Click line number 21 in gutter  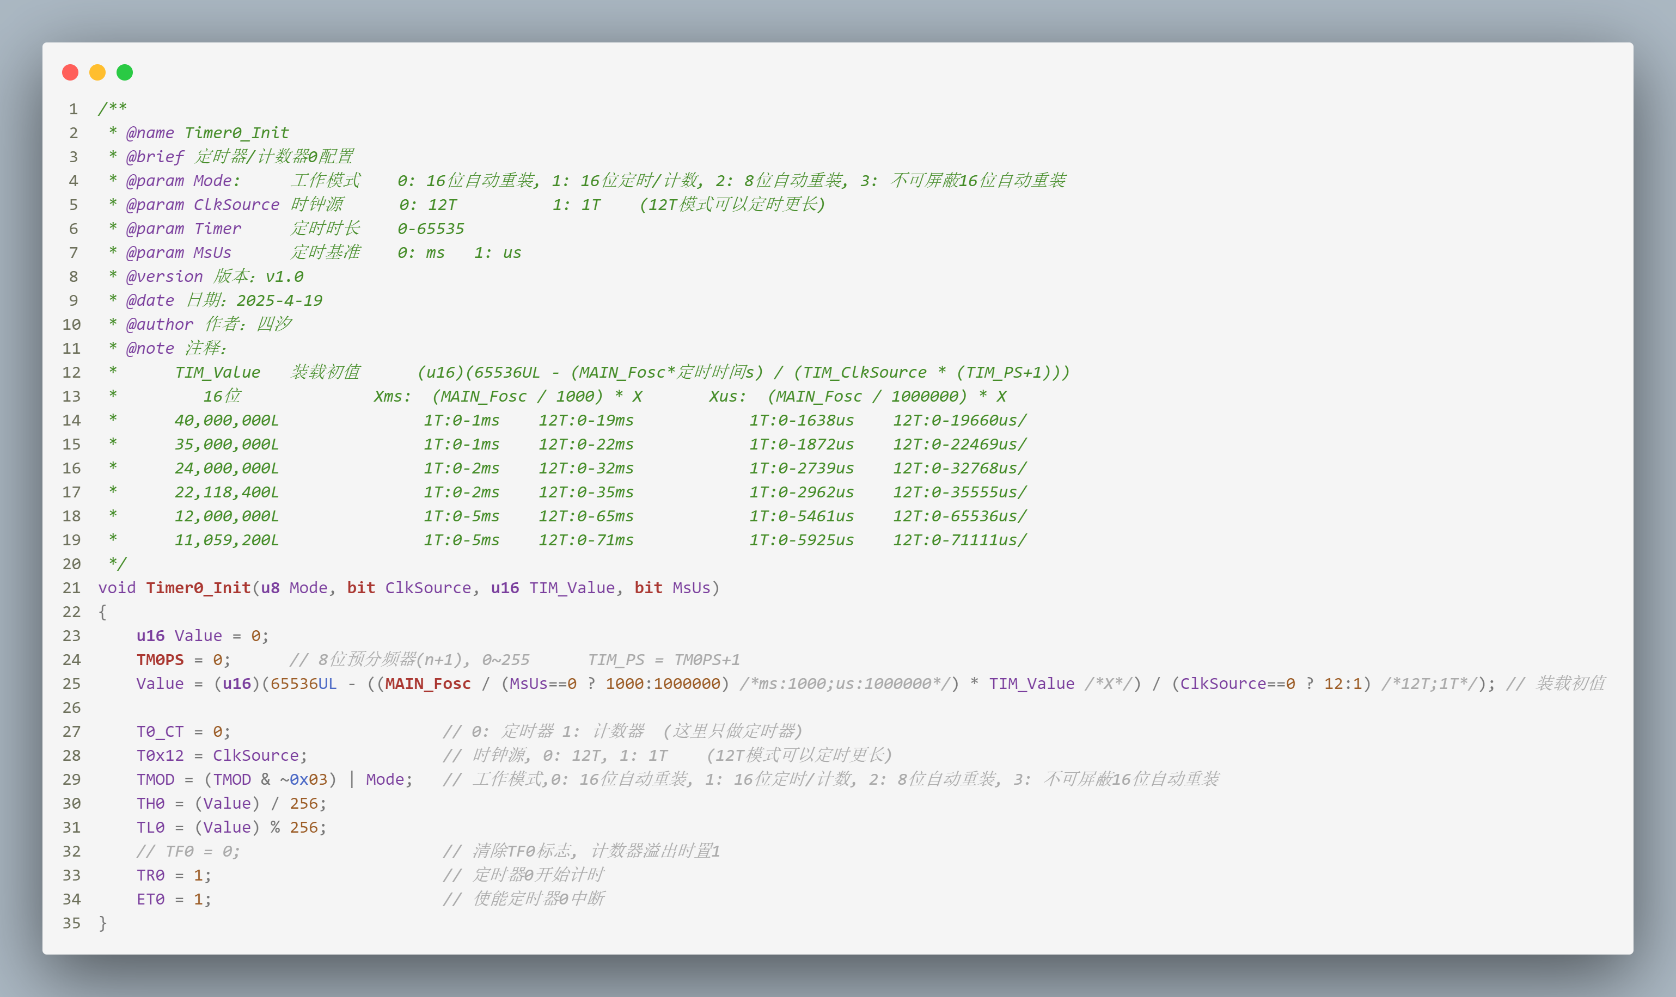point(72,588)
